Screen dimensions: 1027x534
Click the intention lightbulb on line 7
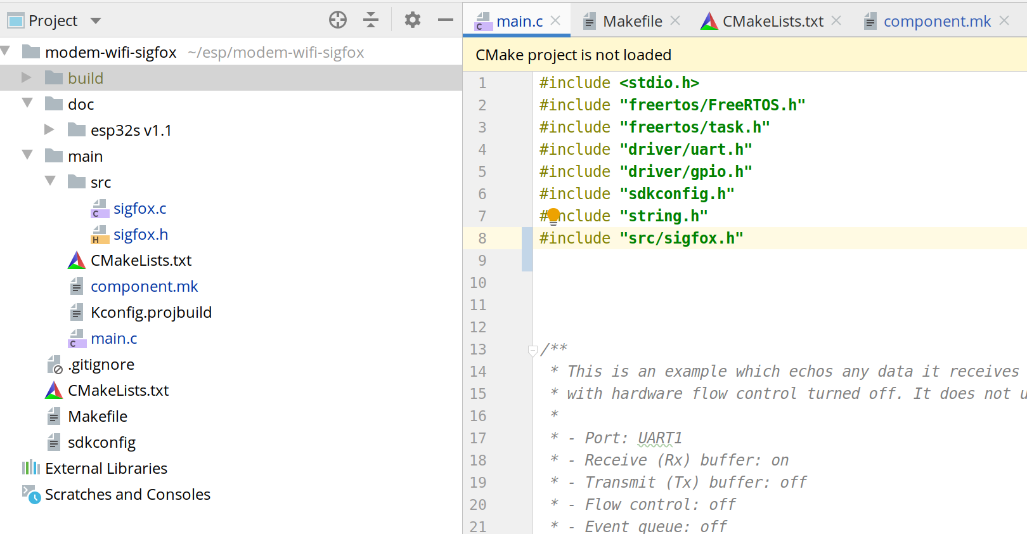[553, 216]
